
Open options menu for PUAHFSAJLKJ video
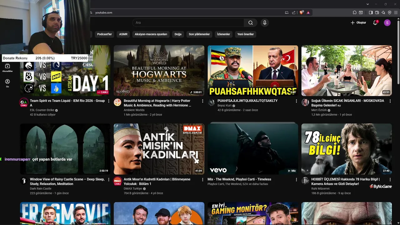(296, 101)
